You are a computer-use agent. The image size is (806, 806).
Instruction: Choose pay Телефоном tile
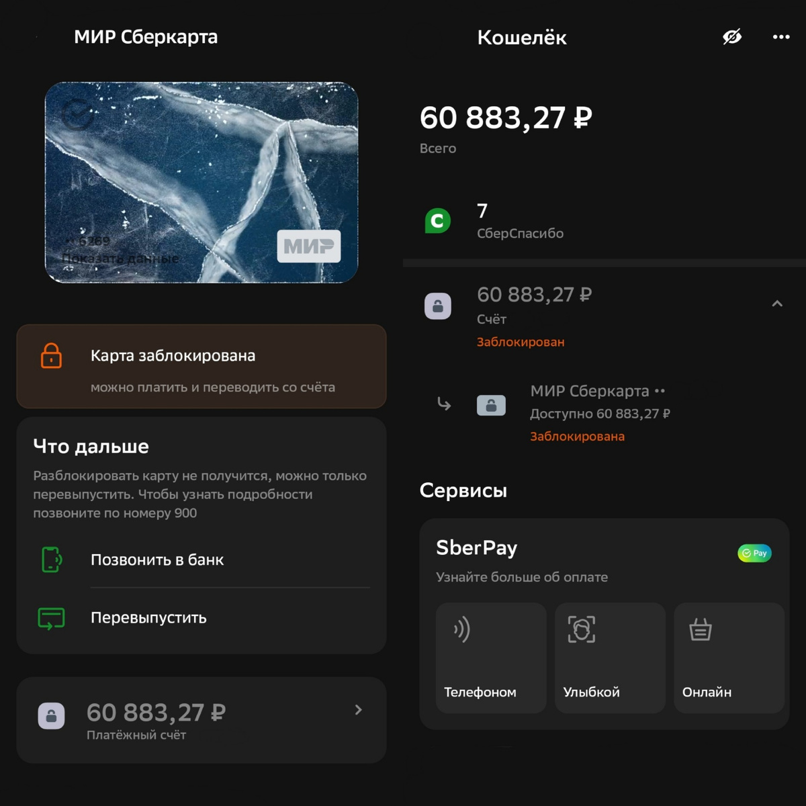point(491,658)
